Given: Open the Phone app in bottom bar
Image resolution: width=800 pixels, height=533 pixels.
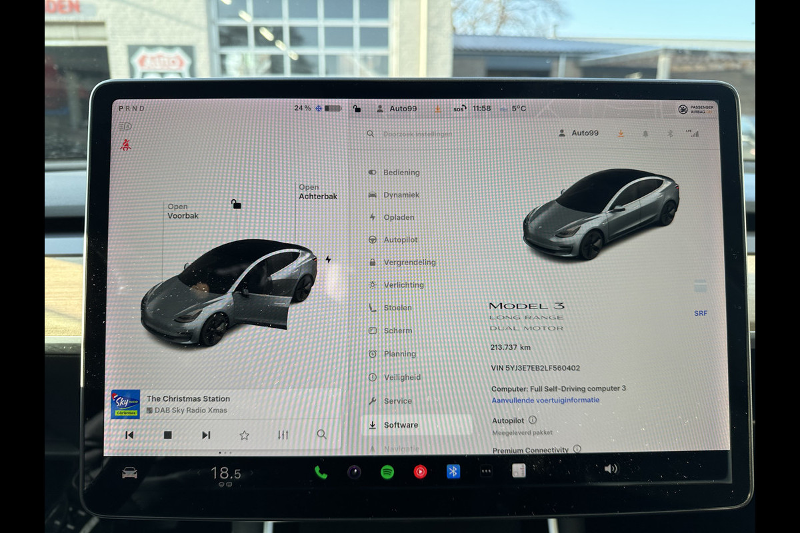Looking at the screenshot, I should point(321,472).
